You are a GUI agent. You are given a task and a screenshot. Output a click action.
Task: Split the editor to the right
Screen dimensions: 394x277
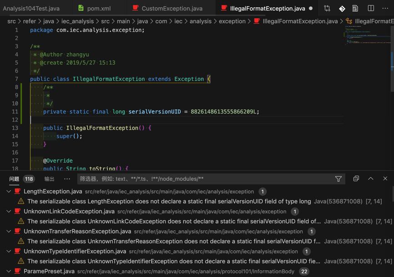(371, 8)
